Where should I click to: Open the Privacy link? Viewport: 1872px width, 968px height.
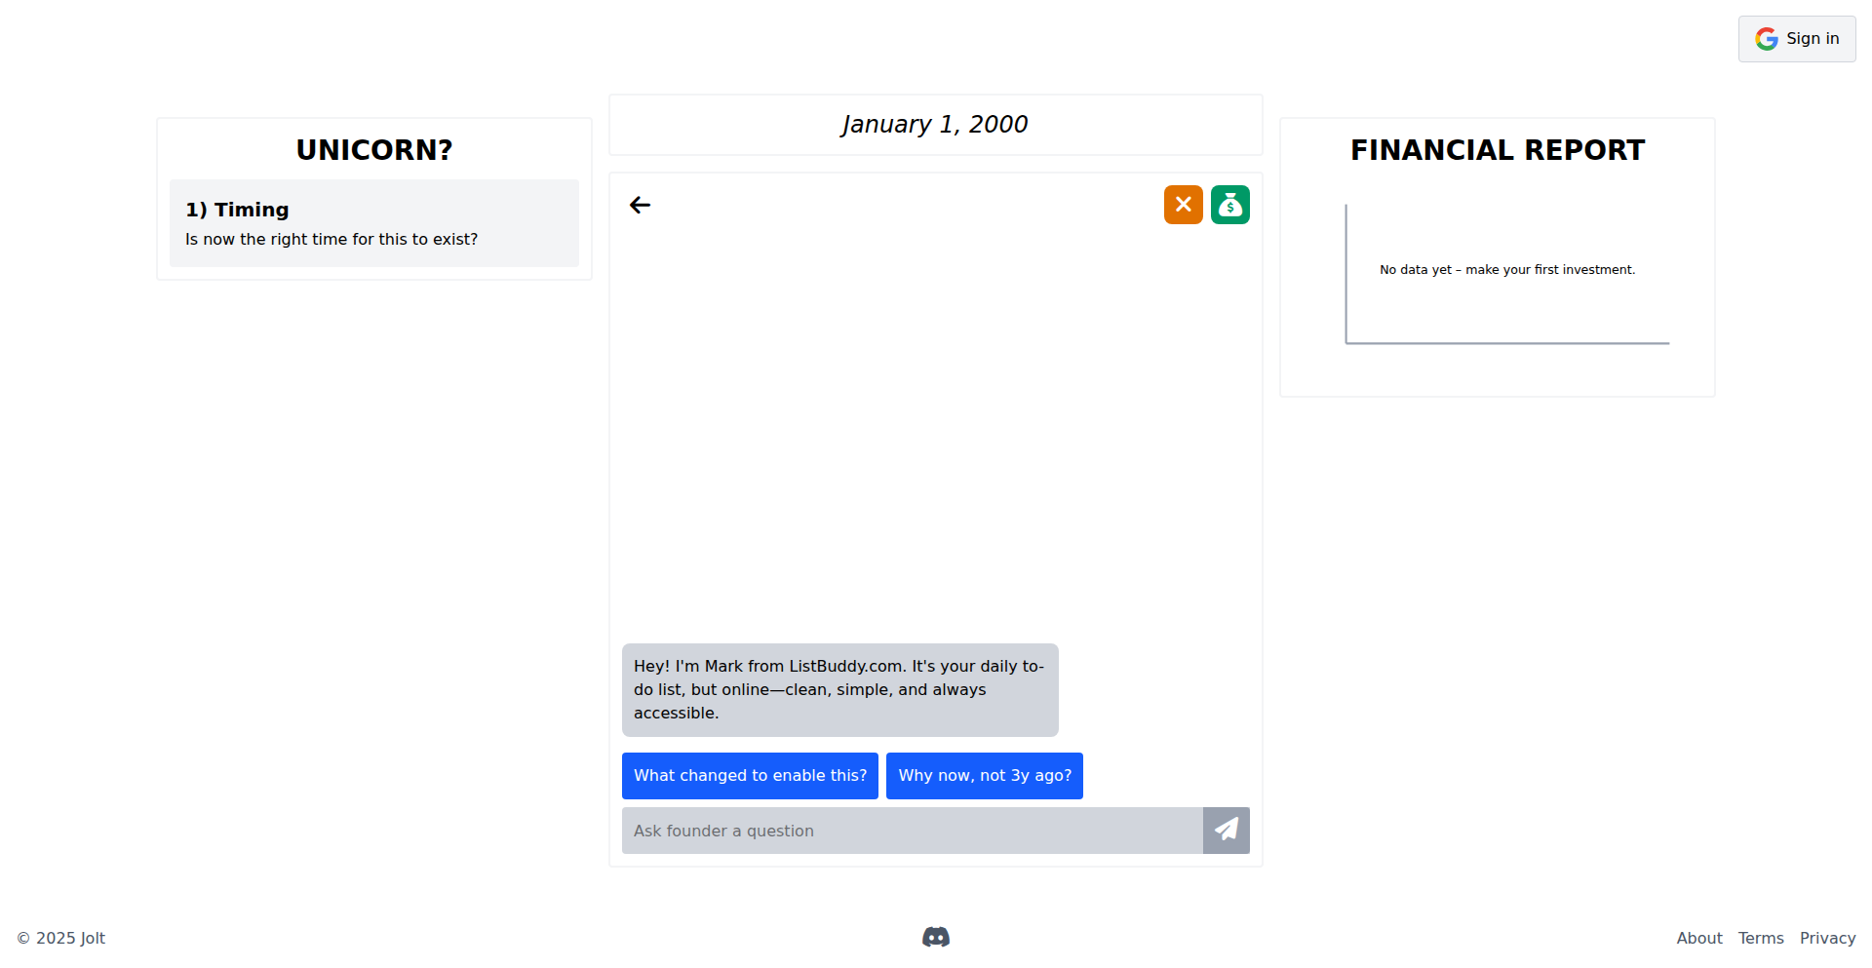tap(1827, 938)
